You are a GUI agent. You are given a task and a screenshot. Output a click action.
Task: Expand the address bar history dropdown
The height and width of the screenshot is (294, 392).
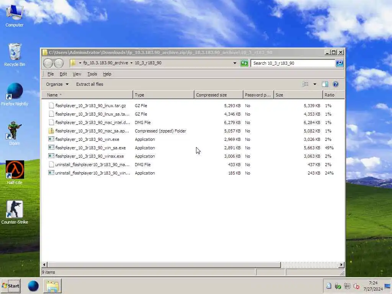pos(235,63)
